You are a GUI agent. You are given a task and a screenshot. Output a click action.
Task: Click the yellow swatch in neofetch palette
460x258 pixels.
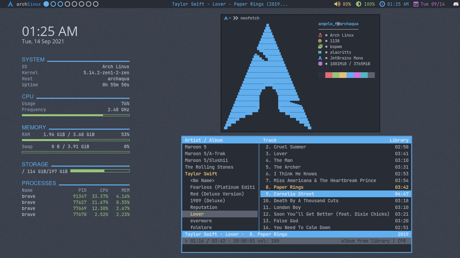tap(343, 75)
